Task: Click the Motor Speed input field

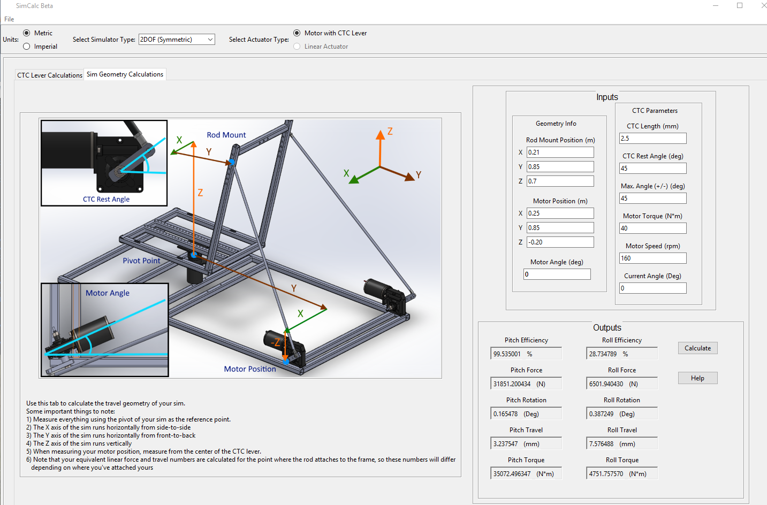Action: pos(652,258)
